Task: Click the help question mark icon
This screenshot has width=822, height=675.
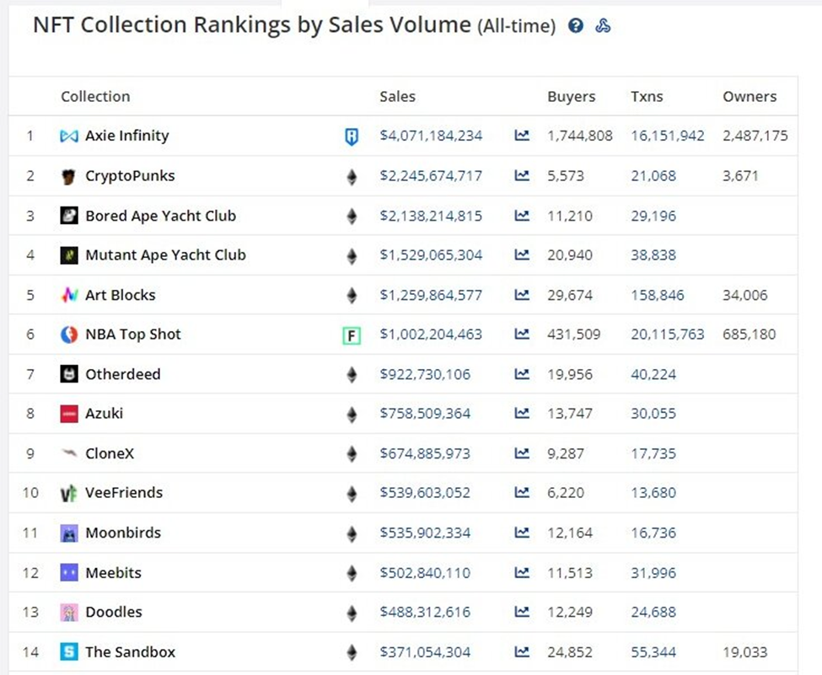Action: (x=576, y=26)
